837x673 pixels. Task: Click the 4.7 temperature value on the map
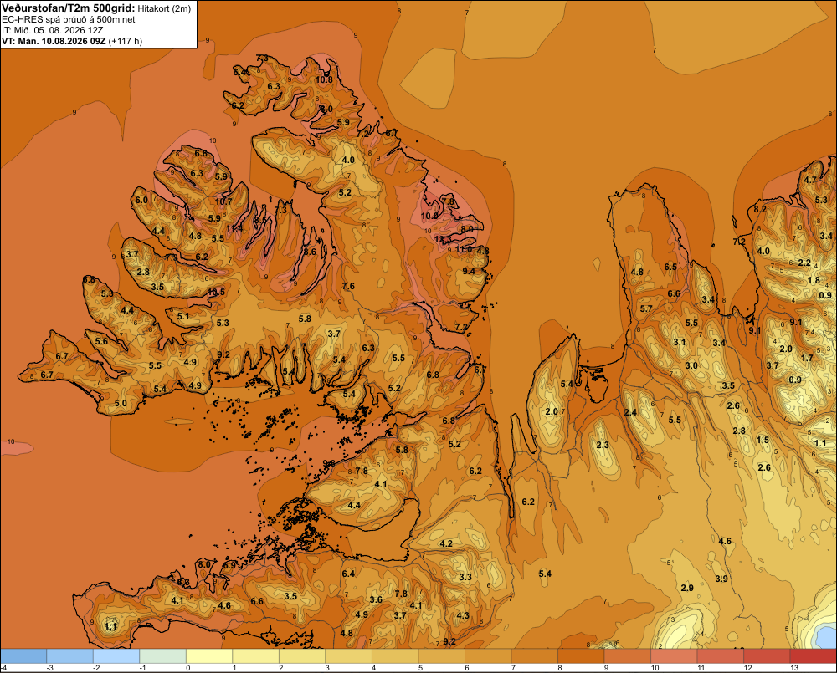click(810, 180)
